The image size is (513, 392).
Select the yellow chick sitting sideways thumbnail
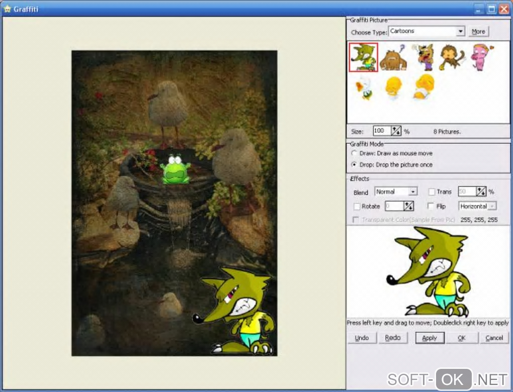(423, 86)
